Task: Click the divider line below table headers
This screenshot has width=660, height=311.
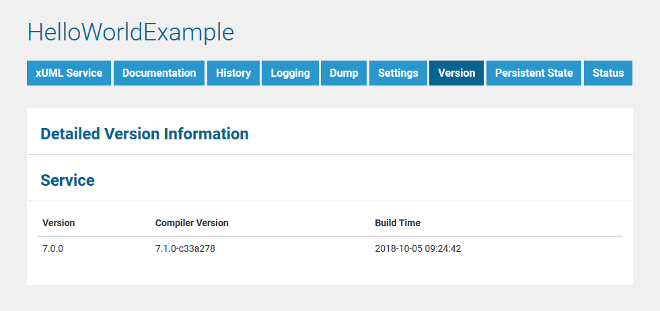Action: pos(330,236)
